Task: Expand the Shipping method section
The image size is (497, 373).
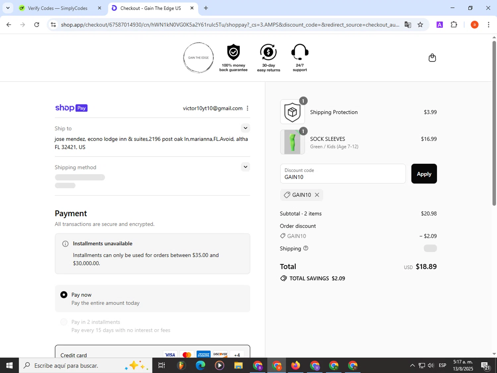Action: 245,167
